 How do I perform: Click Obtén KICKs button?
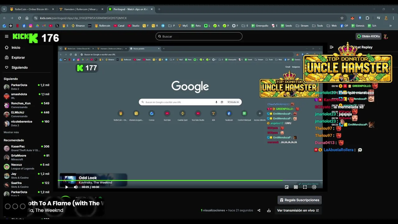click(x=368, y=36)
